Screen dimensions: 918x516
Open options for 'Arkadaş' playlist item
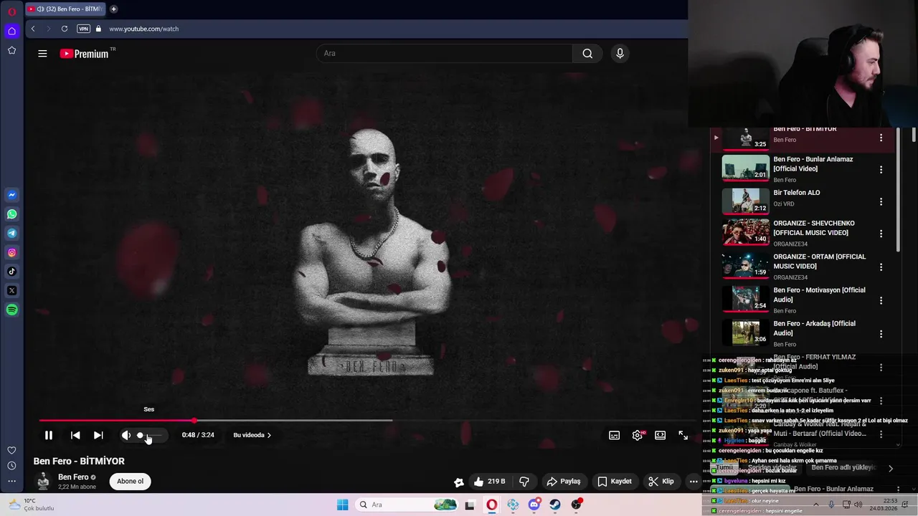[881, 334]
